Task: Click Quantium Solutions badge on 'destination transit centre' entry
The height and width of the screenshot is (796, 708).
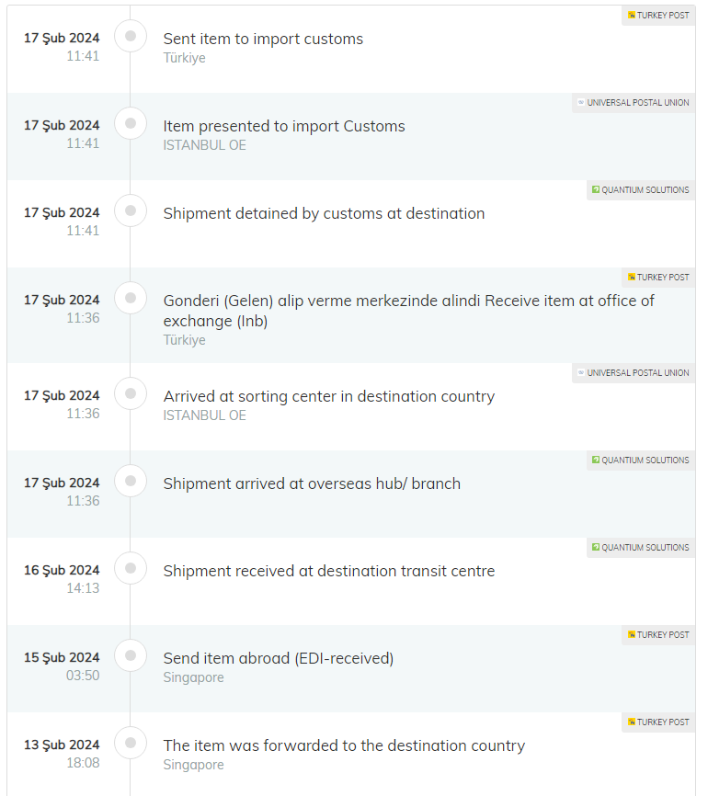Action: (x=641, y=548)
